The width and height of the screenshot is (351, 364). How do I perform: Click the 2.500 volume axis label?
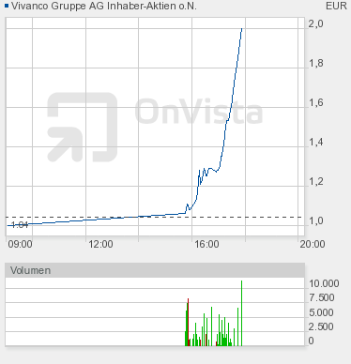321,326
